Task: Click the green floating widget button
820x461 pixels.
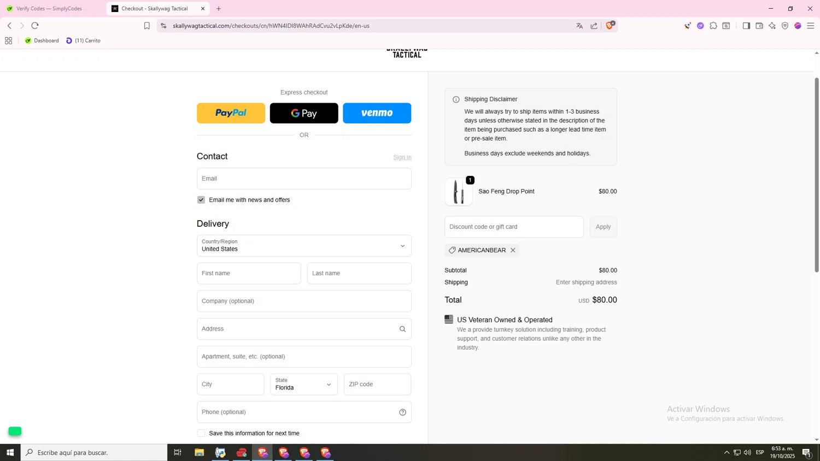Action: (x=15, y=432)
